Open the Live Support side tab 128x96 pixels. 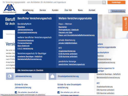coord(125,24)
